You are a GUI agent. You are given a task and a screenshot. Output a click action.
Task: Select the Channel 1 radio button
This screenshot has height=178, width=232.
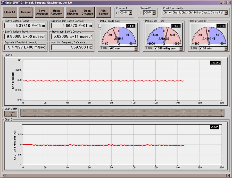pos(118,13)
